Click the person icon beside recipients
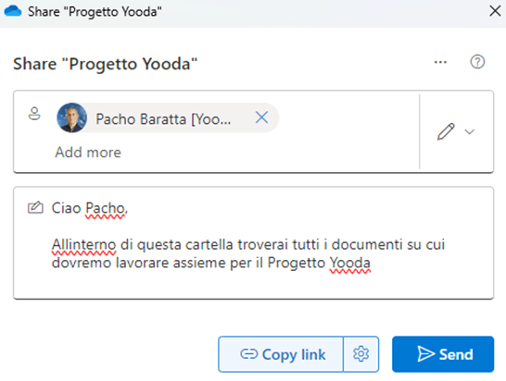 tap(34, 114)
